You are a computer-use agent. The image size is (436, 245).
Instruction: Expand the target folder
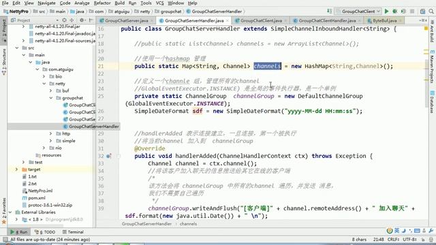click(x=16, y=169)
